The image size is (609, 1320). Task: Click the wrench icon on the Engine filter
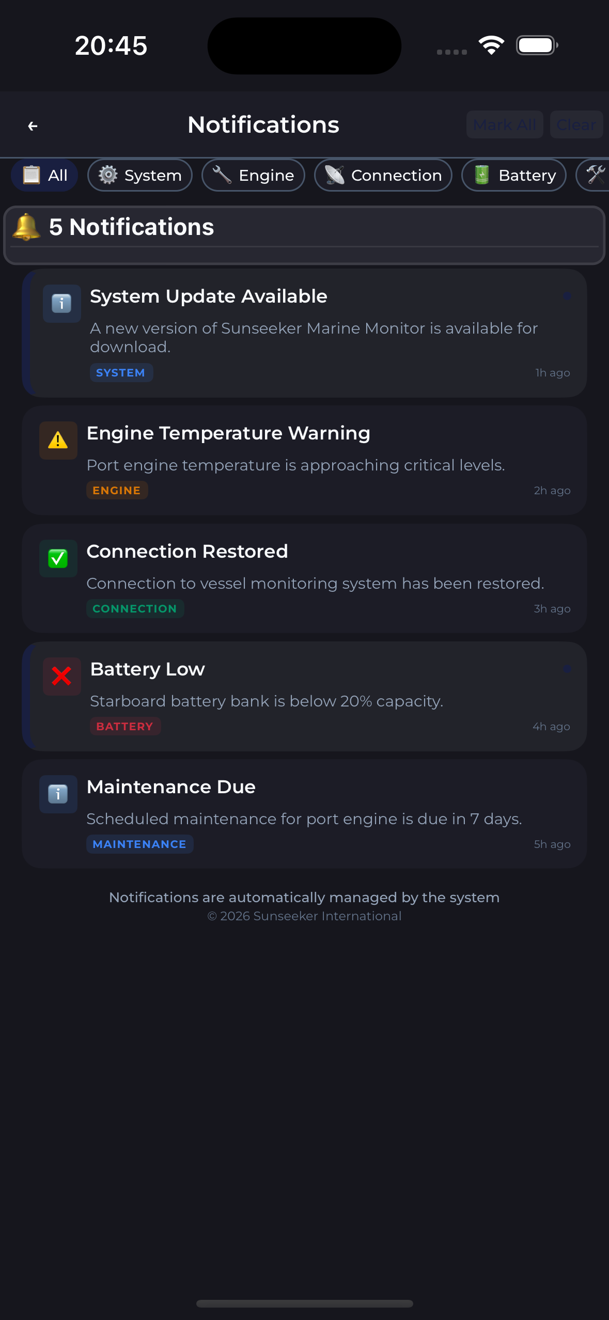coord(222,175)
